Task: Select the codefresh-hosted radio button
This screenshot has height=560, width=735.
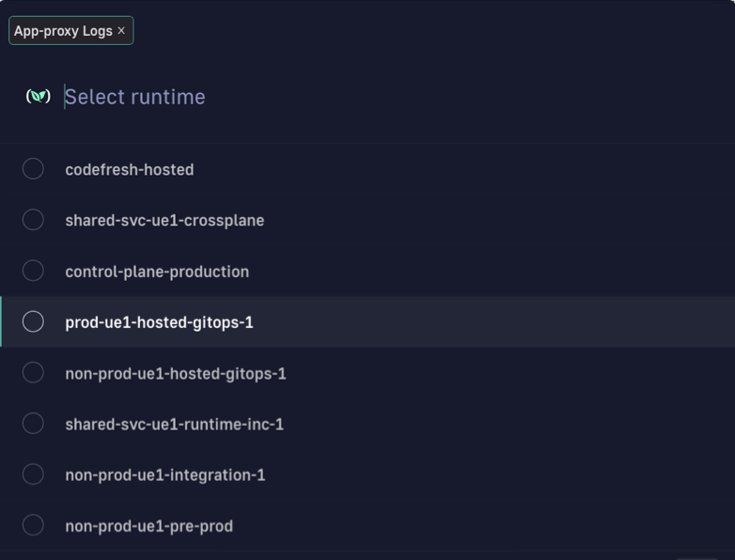Action: click(x=33, y=169)
